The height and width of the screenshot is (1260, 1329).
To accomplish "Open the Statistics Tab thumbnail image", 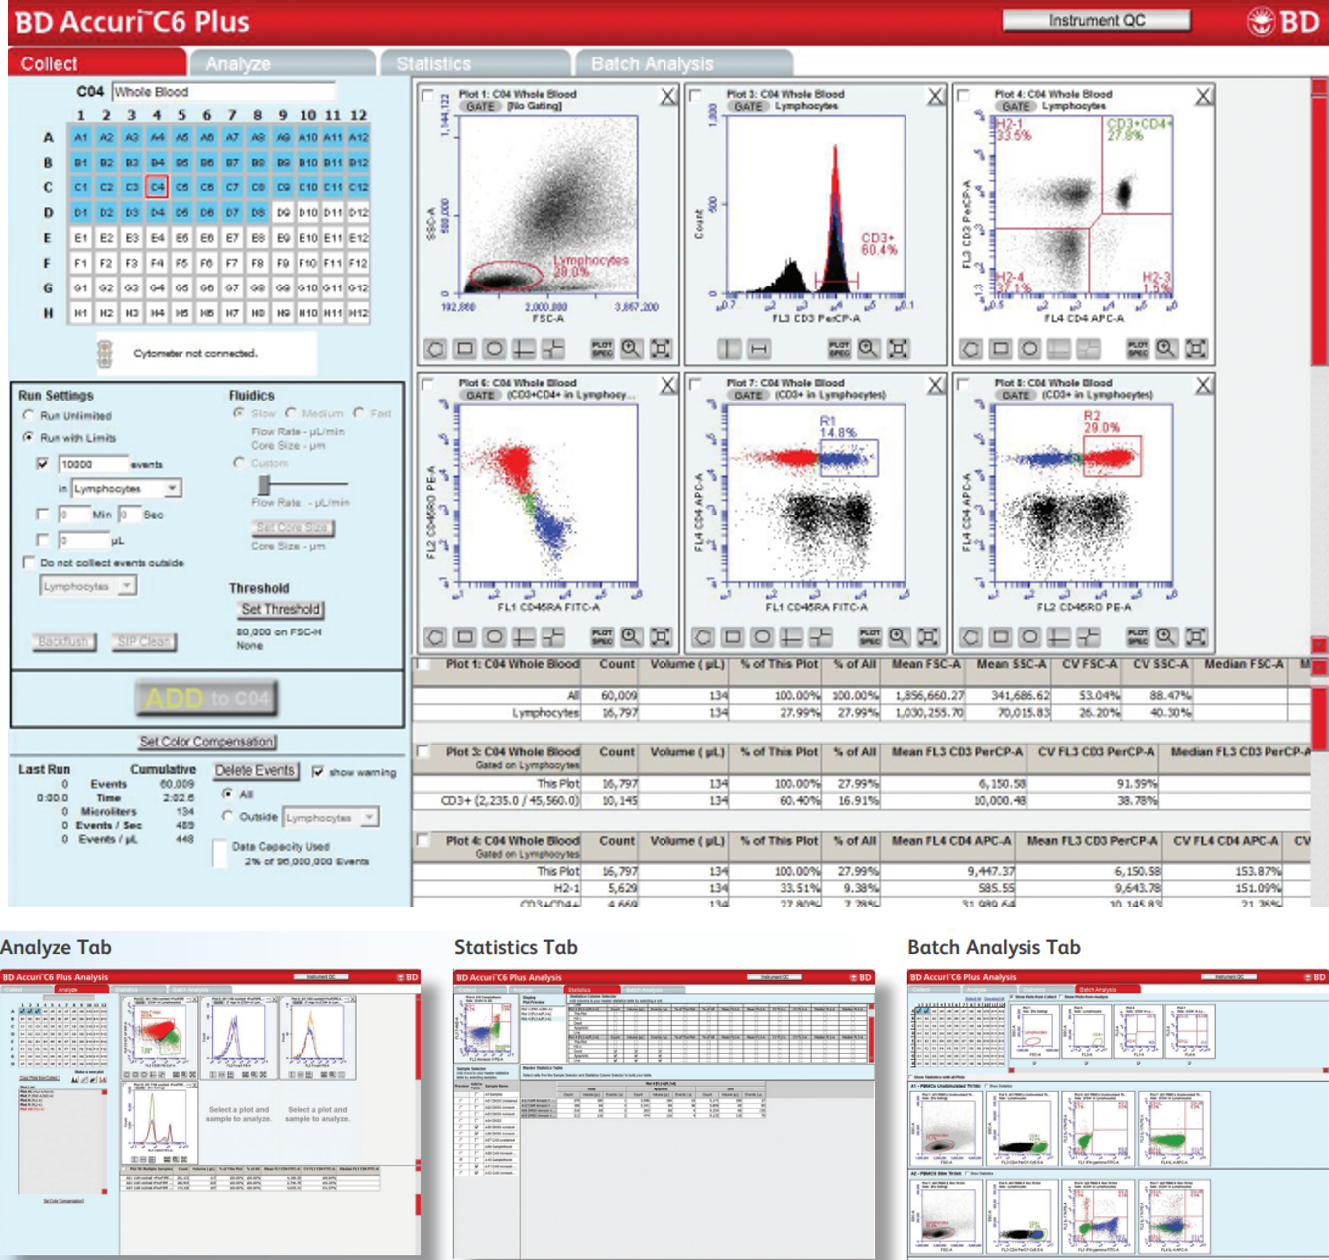I will (664, 1114).
